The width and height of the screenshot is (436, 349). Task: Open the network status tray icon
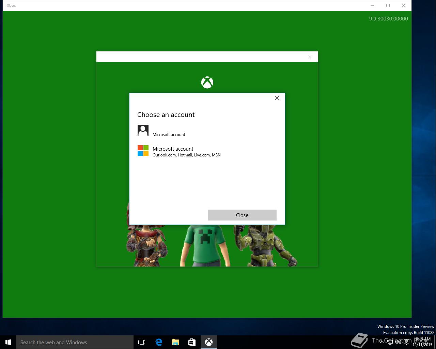pos(390,342)
